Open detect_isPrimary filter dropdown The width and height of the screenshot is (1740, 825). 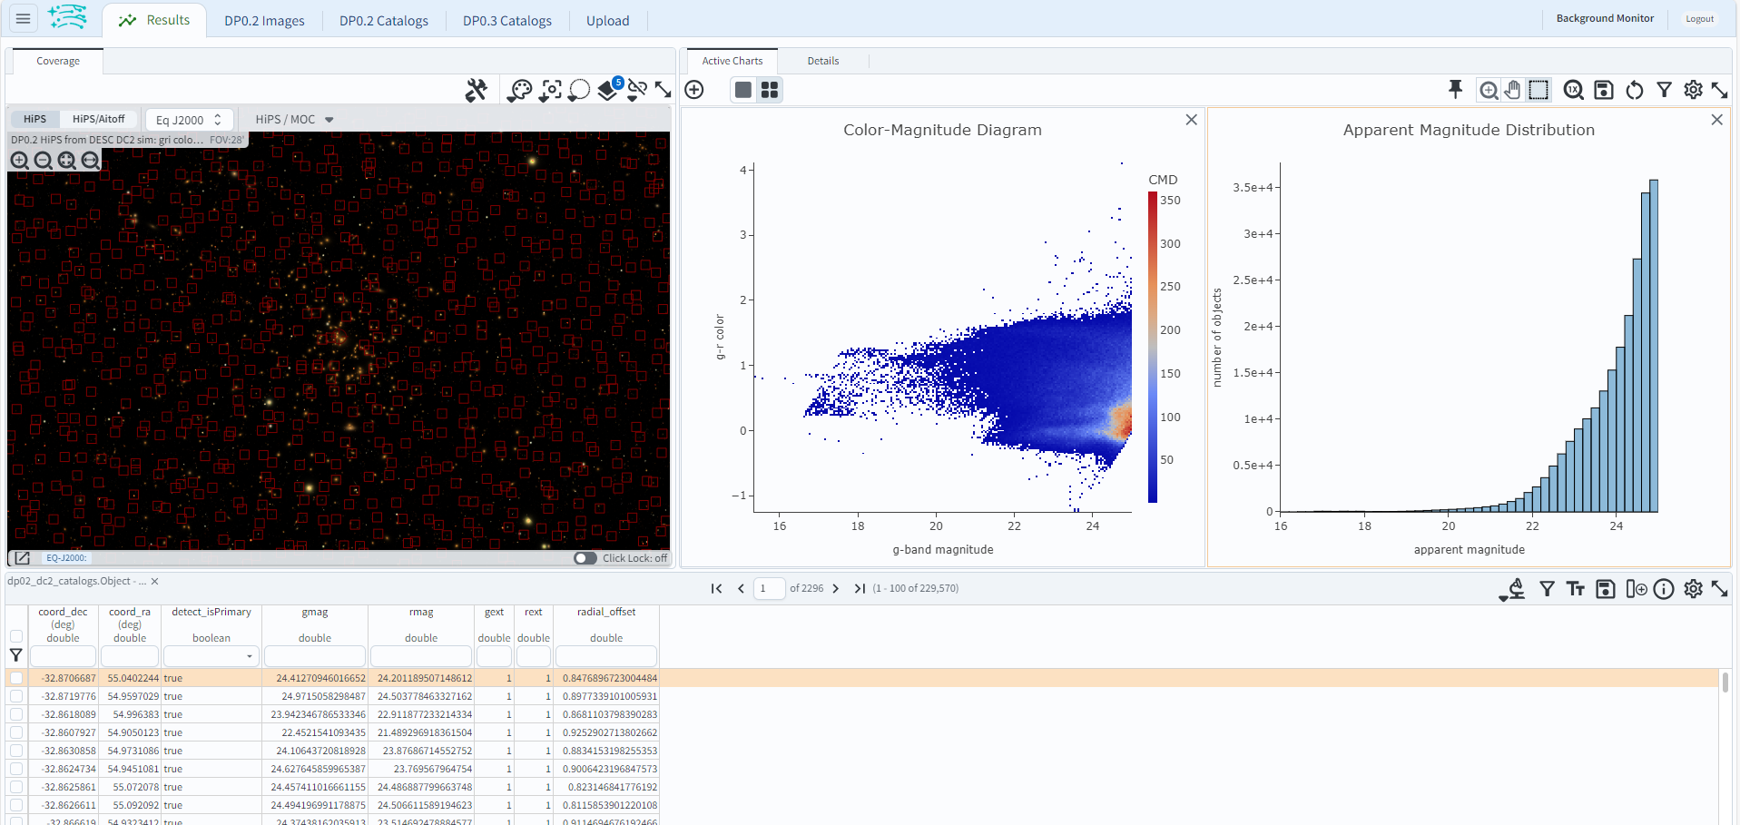tap(211, 655)
